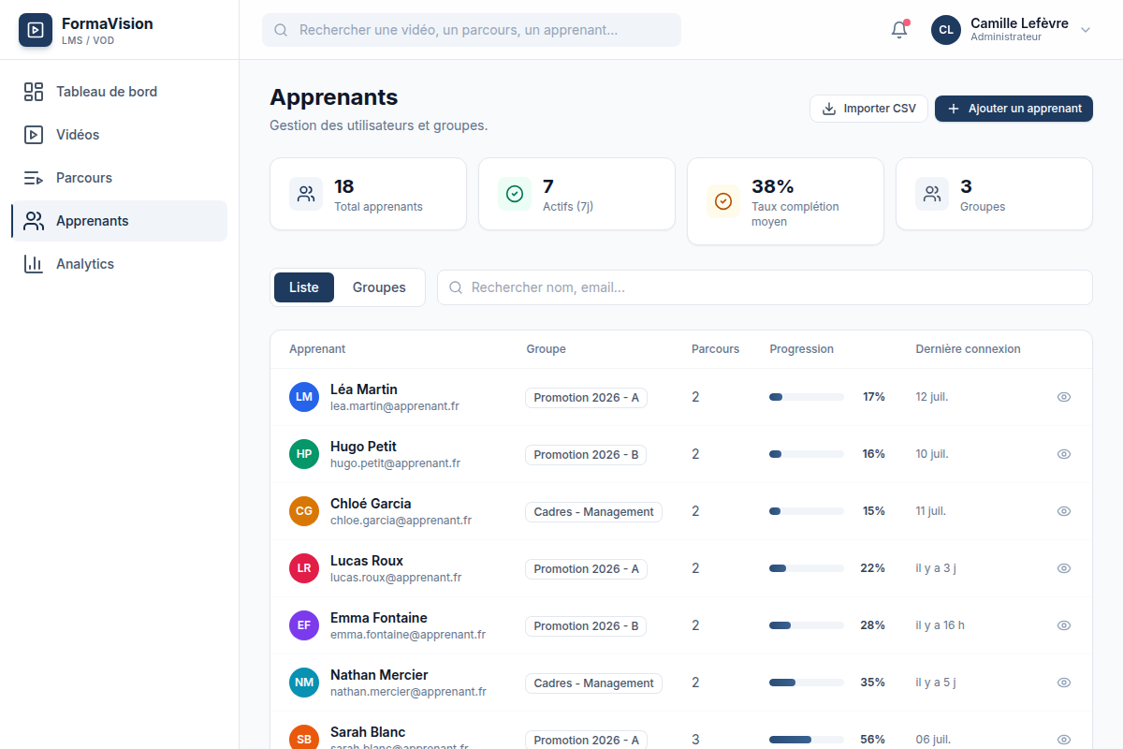Click Léa Martin's 17% progress bar

tap(807, 397)
